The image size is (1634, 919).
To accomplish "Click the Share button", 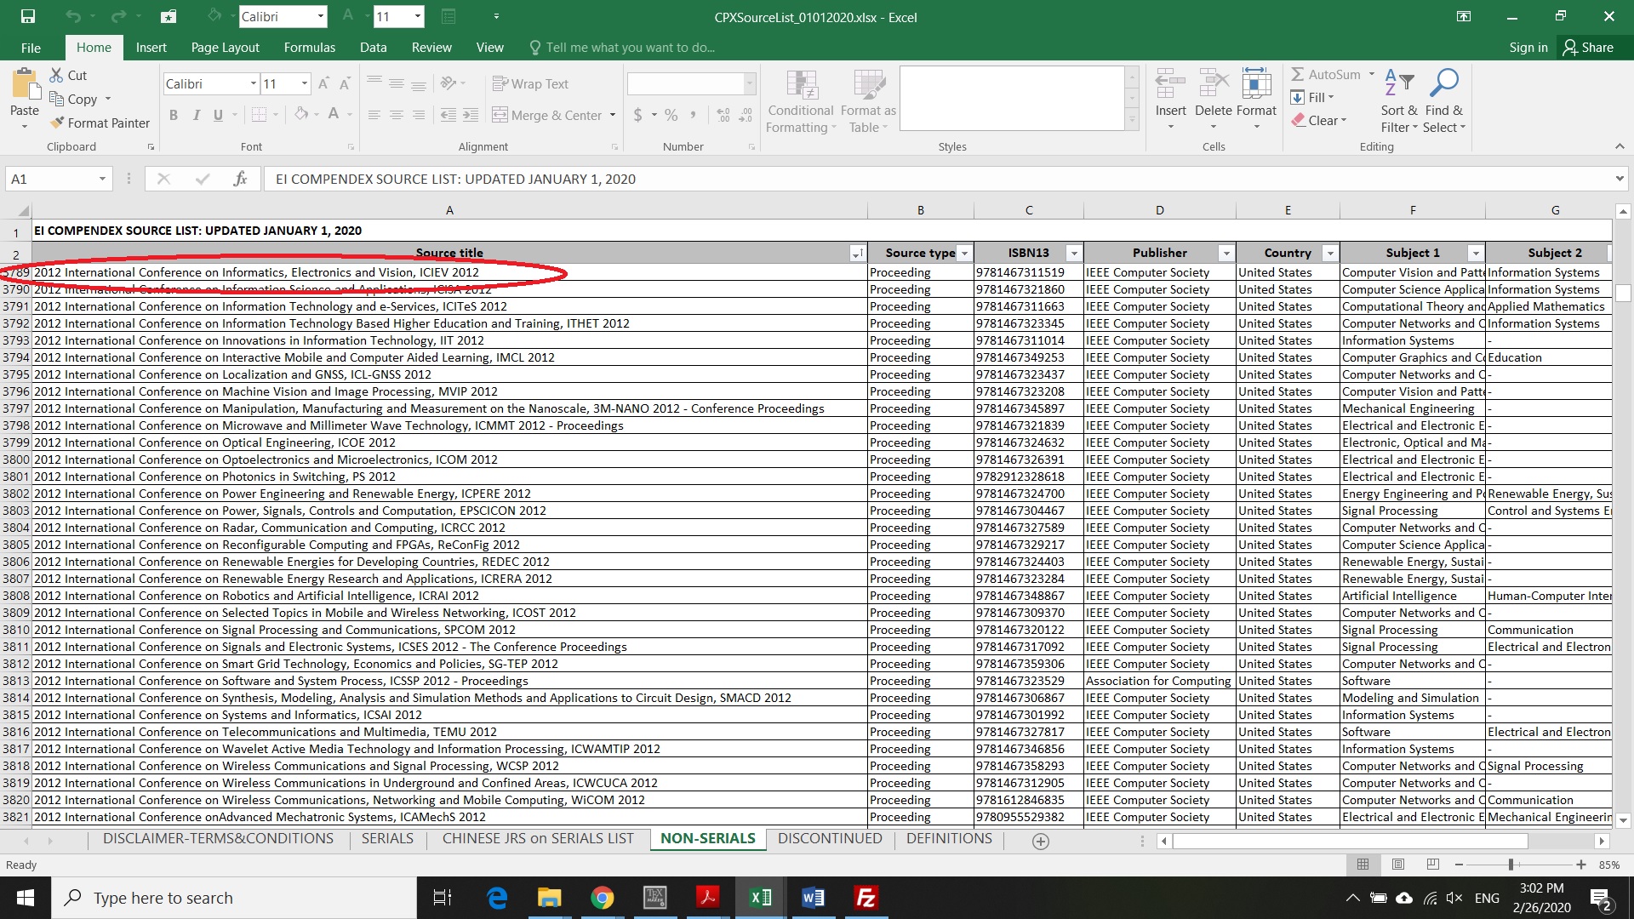I will pos(1588,48).
